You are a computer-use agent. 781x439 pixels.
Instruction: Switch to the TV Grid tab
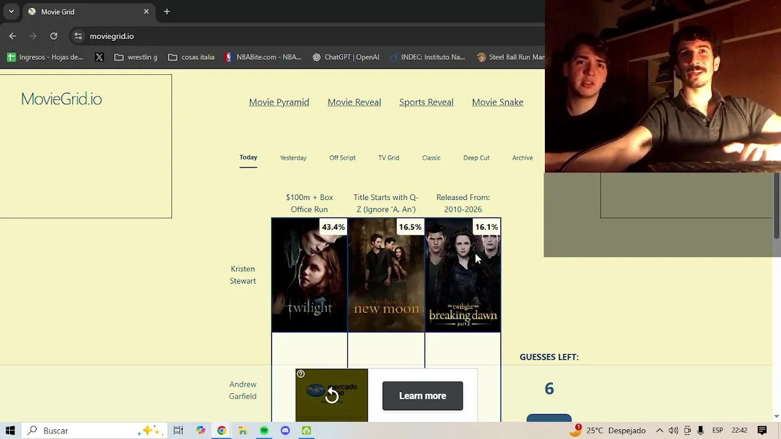click(x=389, y=158)
